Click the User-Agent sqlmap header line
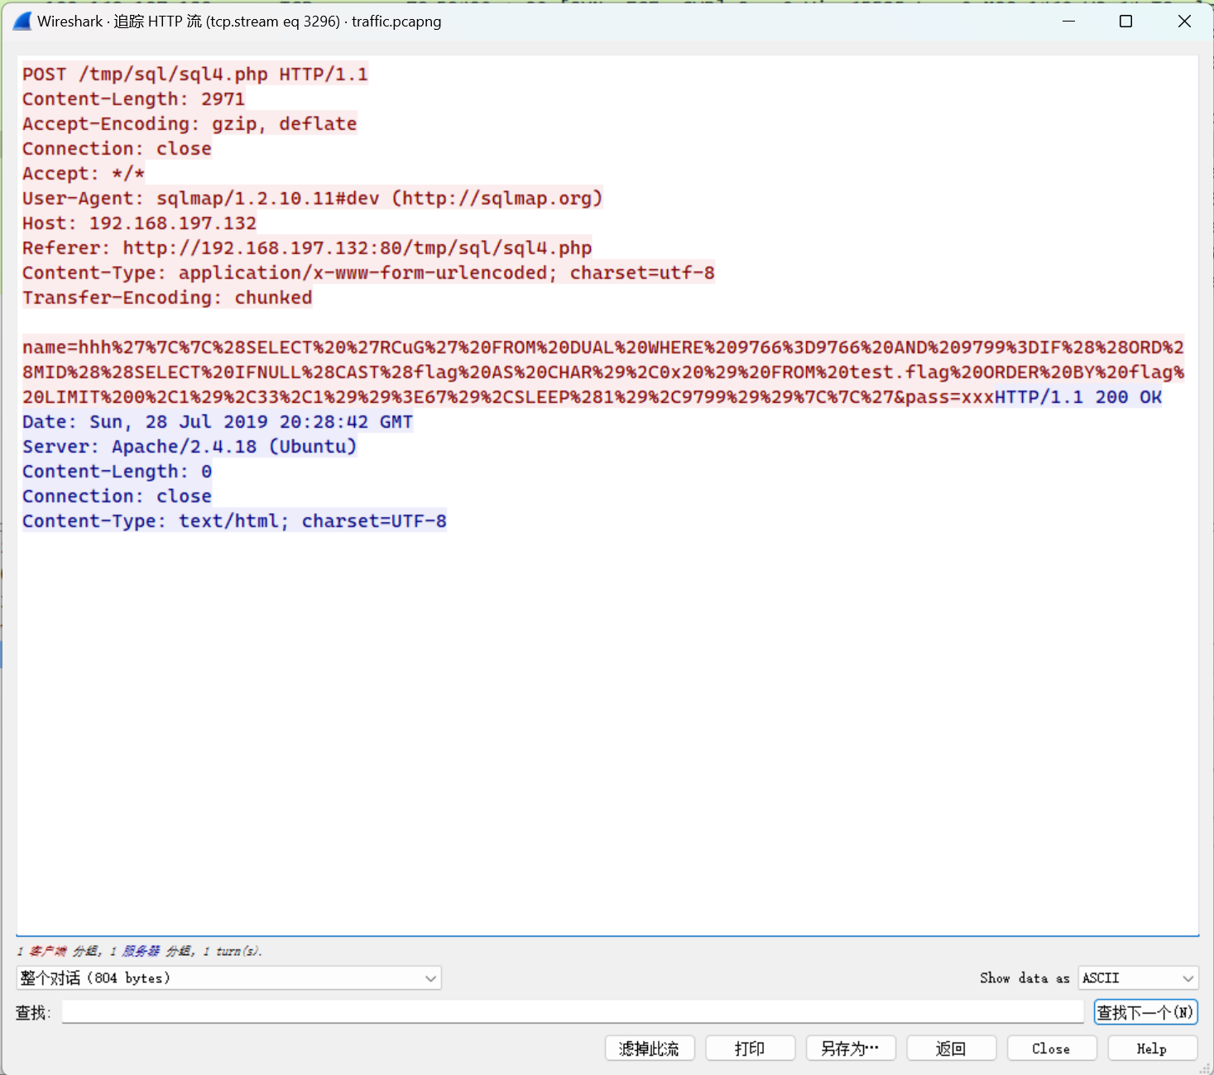 click(x=313, y=199)
